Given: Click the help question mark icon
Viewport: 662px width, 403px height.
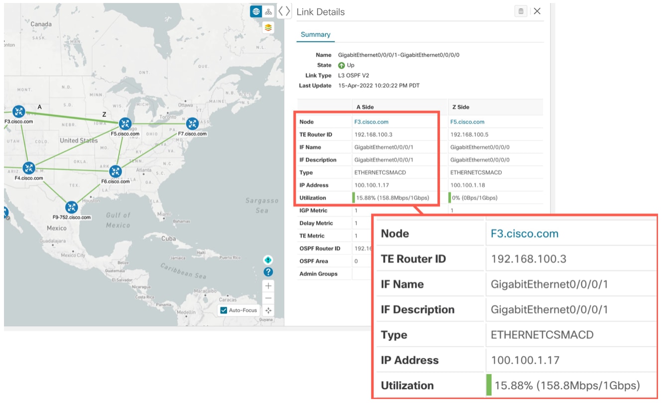Looking at the screenshot, I should pyautogui.click(x=268, y=272).
